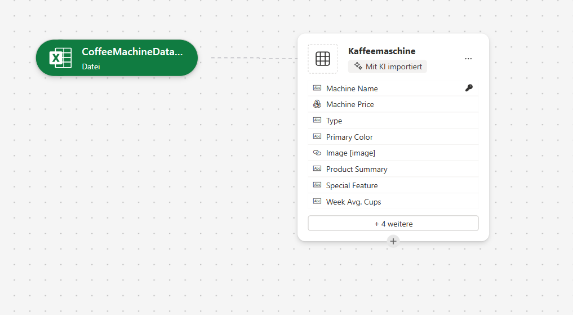
Task: Click the text icon beside Product Summary
Action: [x=317, y=169]
